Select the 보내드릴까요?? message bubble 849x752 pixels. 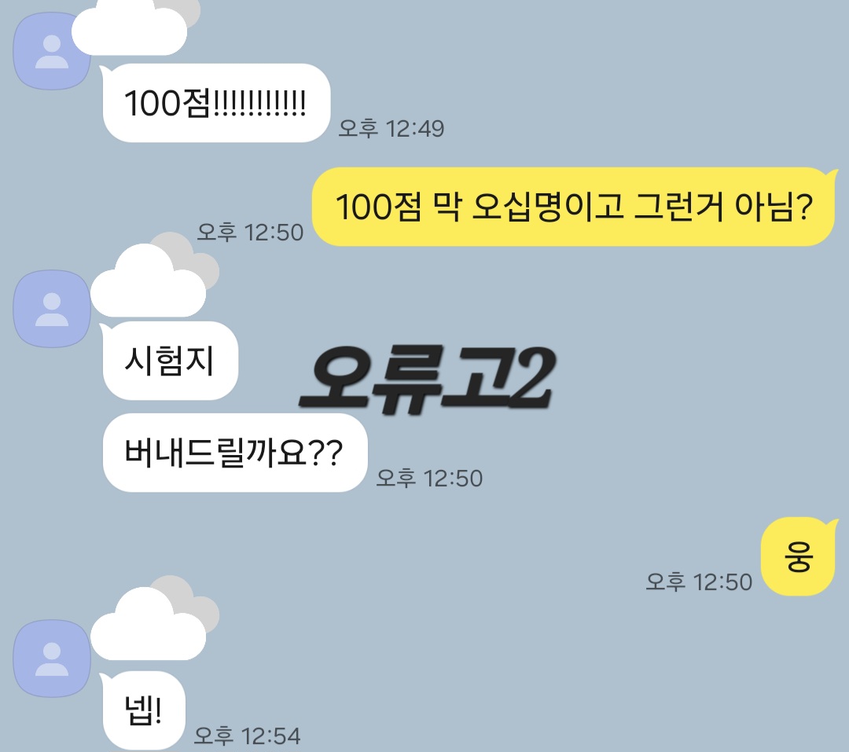tap(234, 453)
